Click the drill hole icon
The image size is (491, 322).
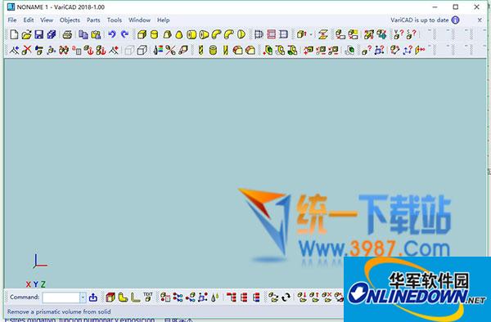(200, 50)
